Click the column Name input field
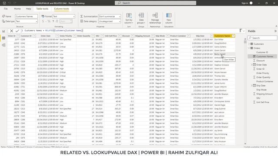This screenshot has height=156, width=278. 26,16
